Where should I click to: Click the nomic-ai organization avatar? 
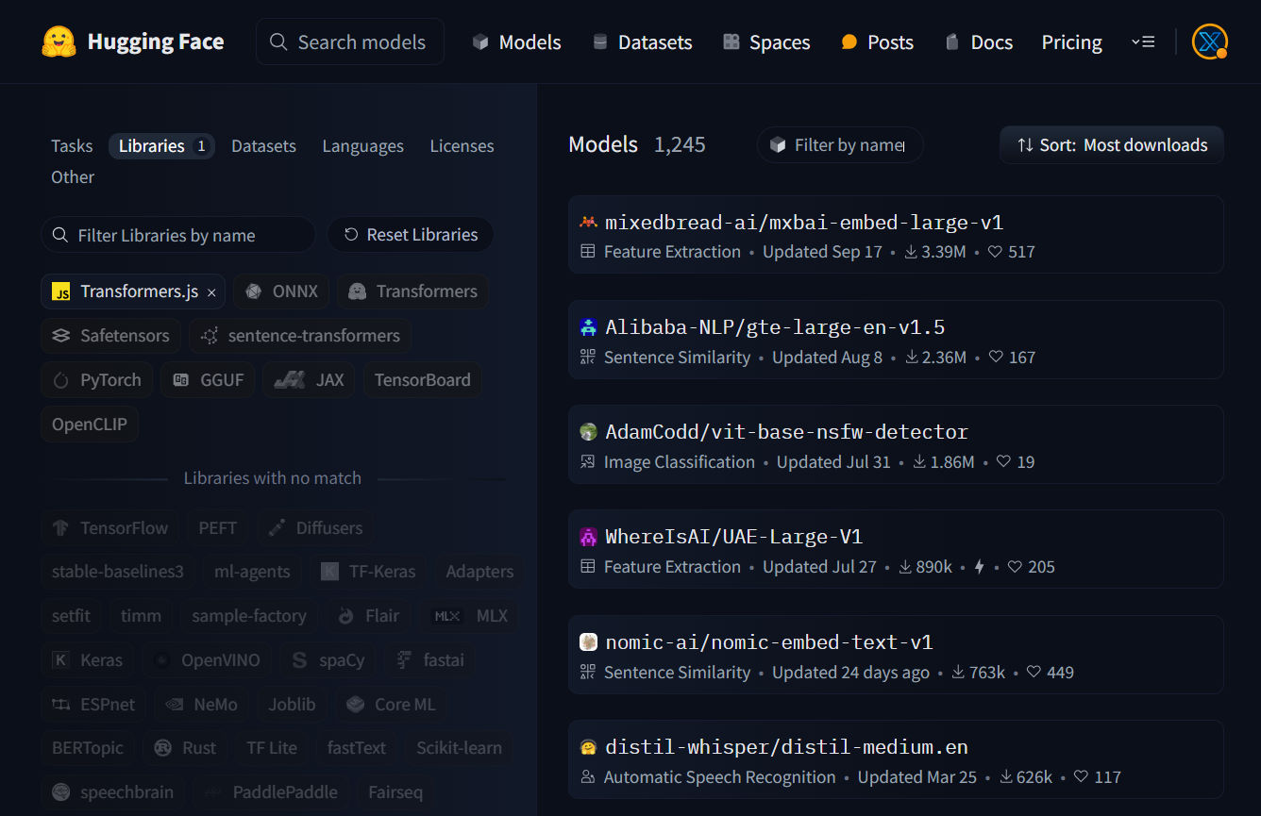[x=588, y=642]
